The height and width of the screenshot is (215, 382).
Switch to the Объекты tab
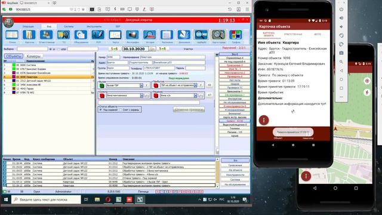point(14,56)
